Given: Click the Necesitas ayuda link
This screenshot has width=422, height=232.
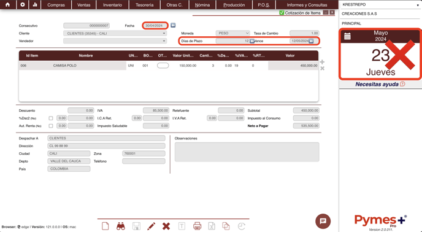Looking at the screenshot, I should [x=377, y=84].
